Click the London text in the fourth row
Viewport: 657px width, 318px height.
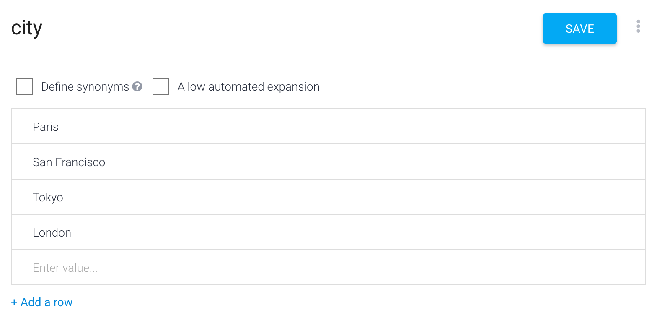52,232
